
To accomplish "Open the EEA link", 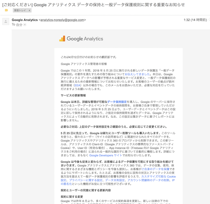I will 78,85.
